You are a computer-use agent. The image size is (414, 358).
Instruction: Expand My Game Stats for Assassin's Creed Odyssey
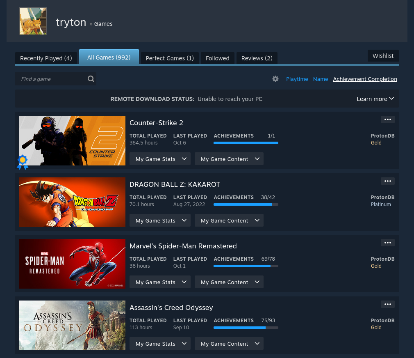coord(160,344)
